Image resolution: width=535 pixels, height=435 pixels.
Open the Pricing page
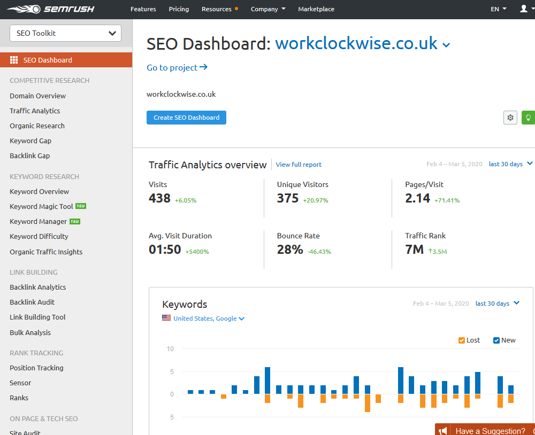179,9
